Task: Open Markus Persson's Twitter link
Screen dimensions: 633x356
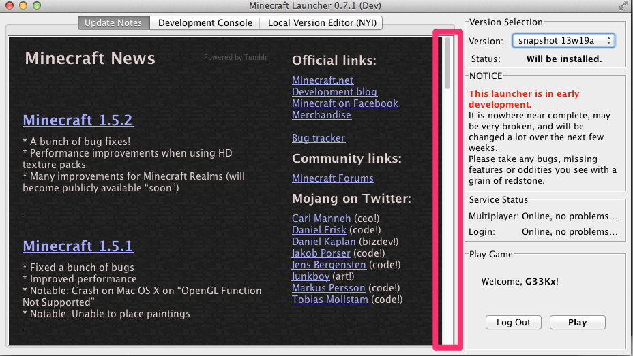Action: tap(329, 288)
